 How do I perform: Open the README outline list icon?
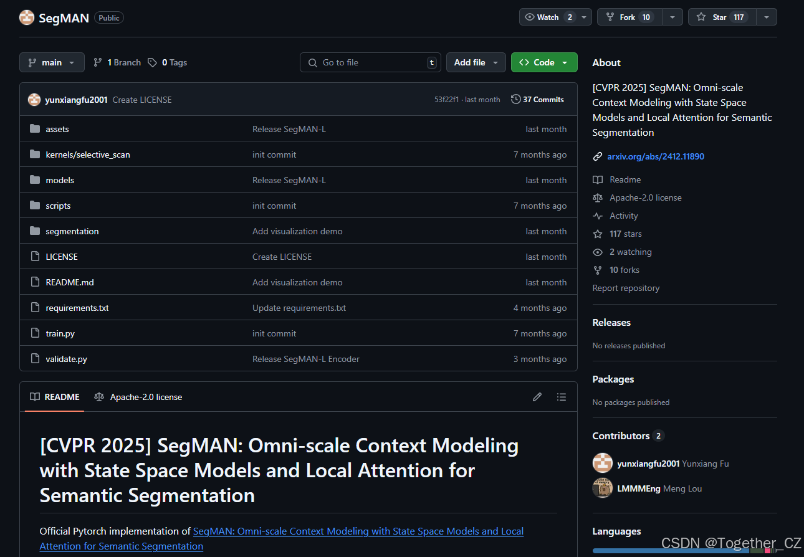point(561,397)
